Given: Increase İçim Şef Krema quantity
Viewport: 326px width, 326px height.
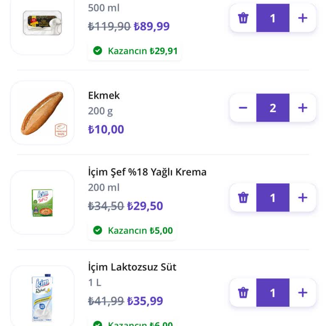Looking at the screenshot, I should click(x=303, y=198).
